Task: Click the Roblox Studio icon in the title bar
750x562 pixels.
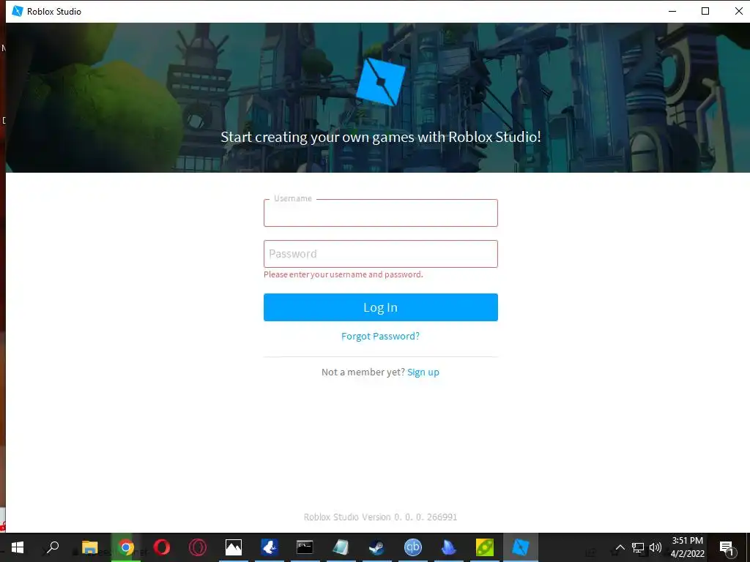Action: click(x=18, y=11)
